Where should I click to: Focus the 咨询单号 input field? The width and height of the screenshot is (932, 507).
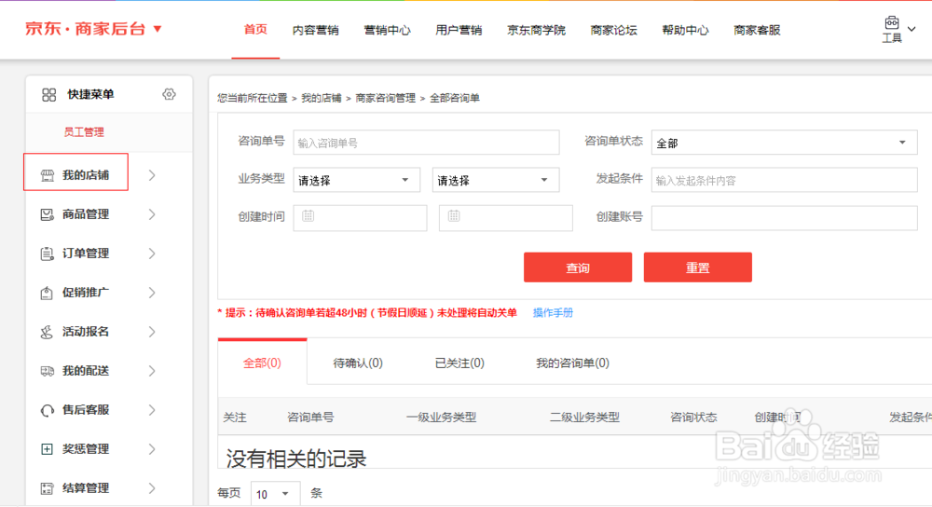point(426,143)
